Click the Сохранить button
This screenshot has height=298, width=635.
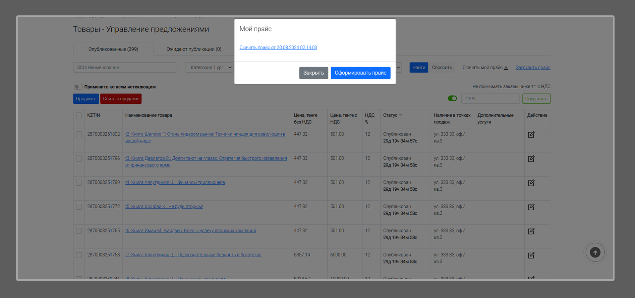536,99
